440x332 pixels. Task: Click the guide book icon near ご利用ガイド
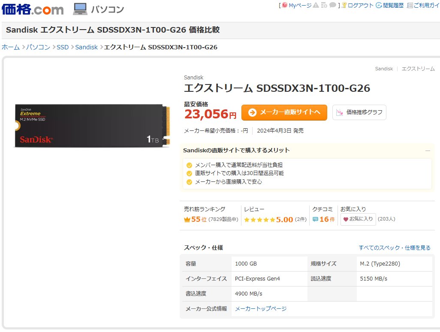(x=410, y=5)
